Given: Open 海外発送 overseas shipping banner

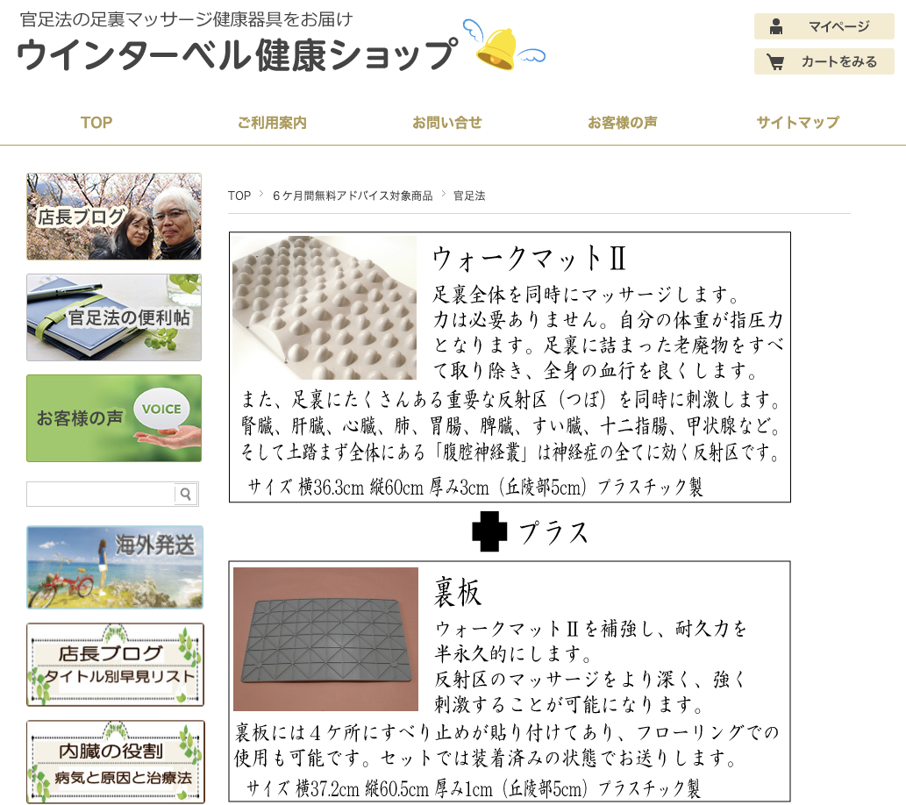Looking at the screenshot, I should click(114, 567).
